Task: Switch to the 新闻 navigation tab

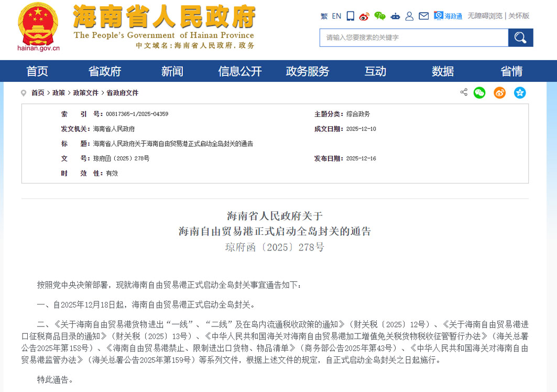Action: coord(172,71)
